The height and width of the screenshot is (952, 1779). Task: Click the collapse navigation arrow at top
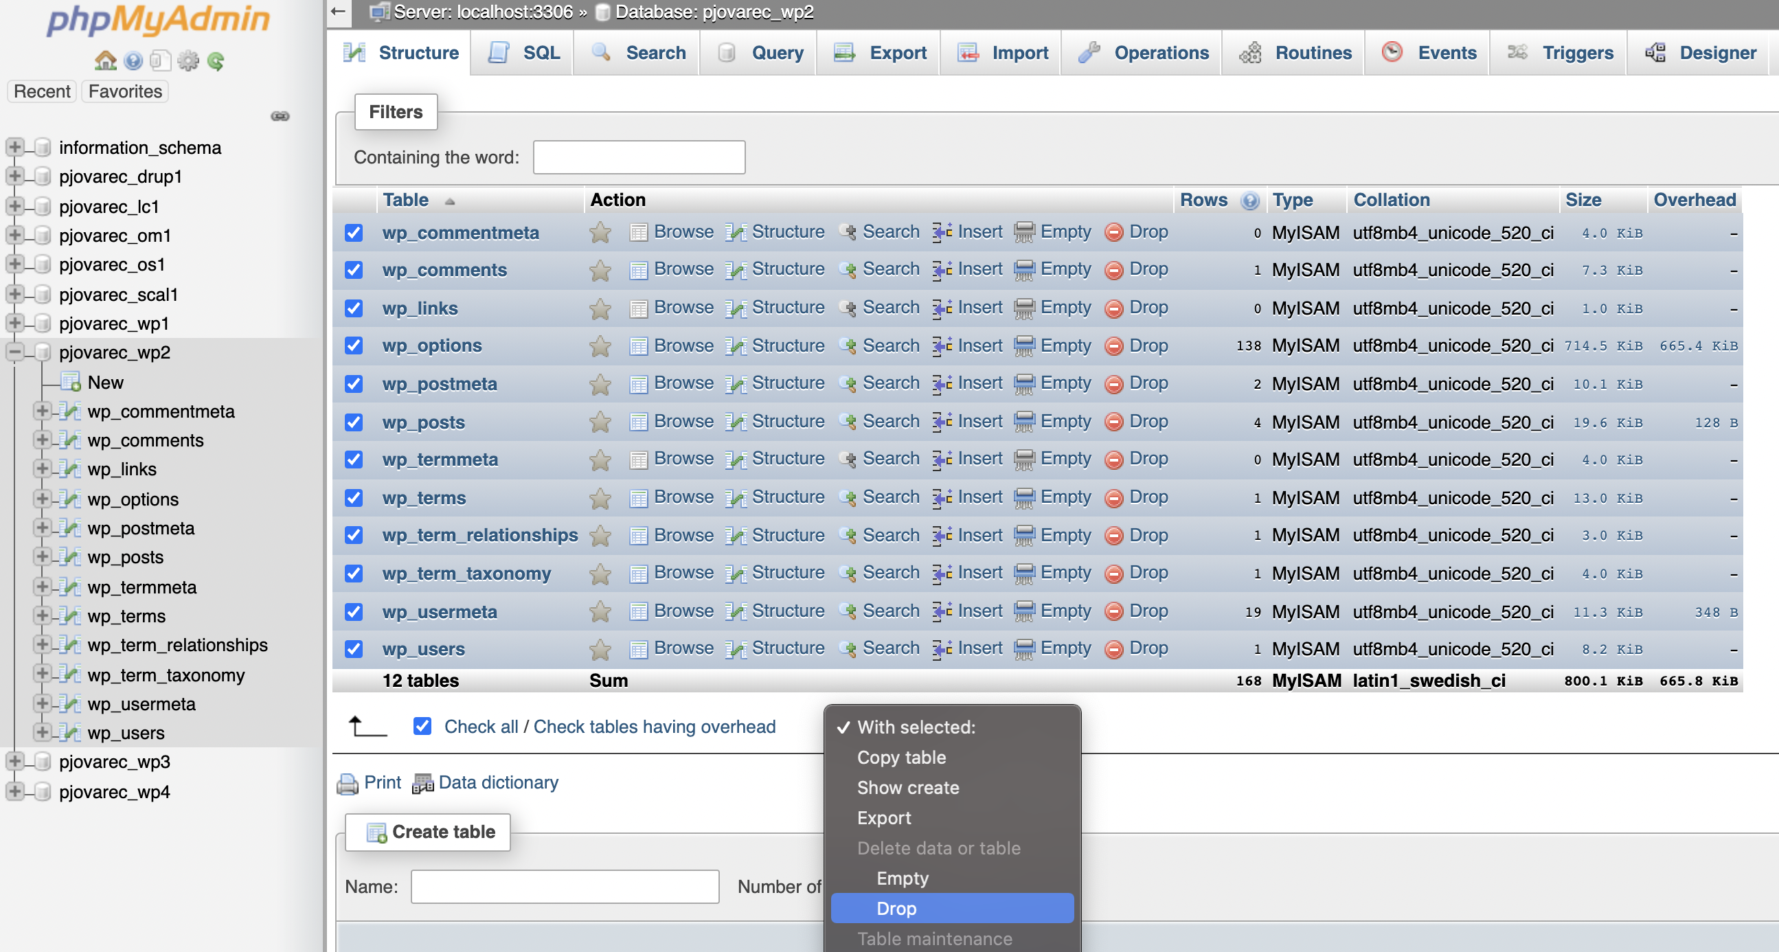338,12
